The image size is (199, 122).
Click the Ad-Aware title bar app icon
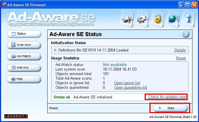tap(4, 5)
